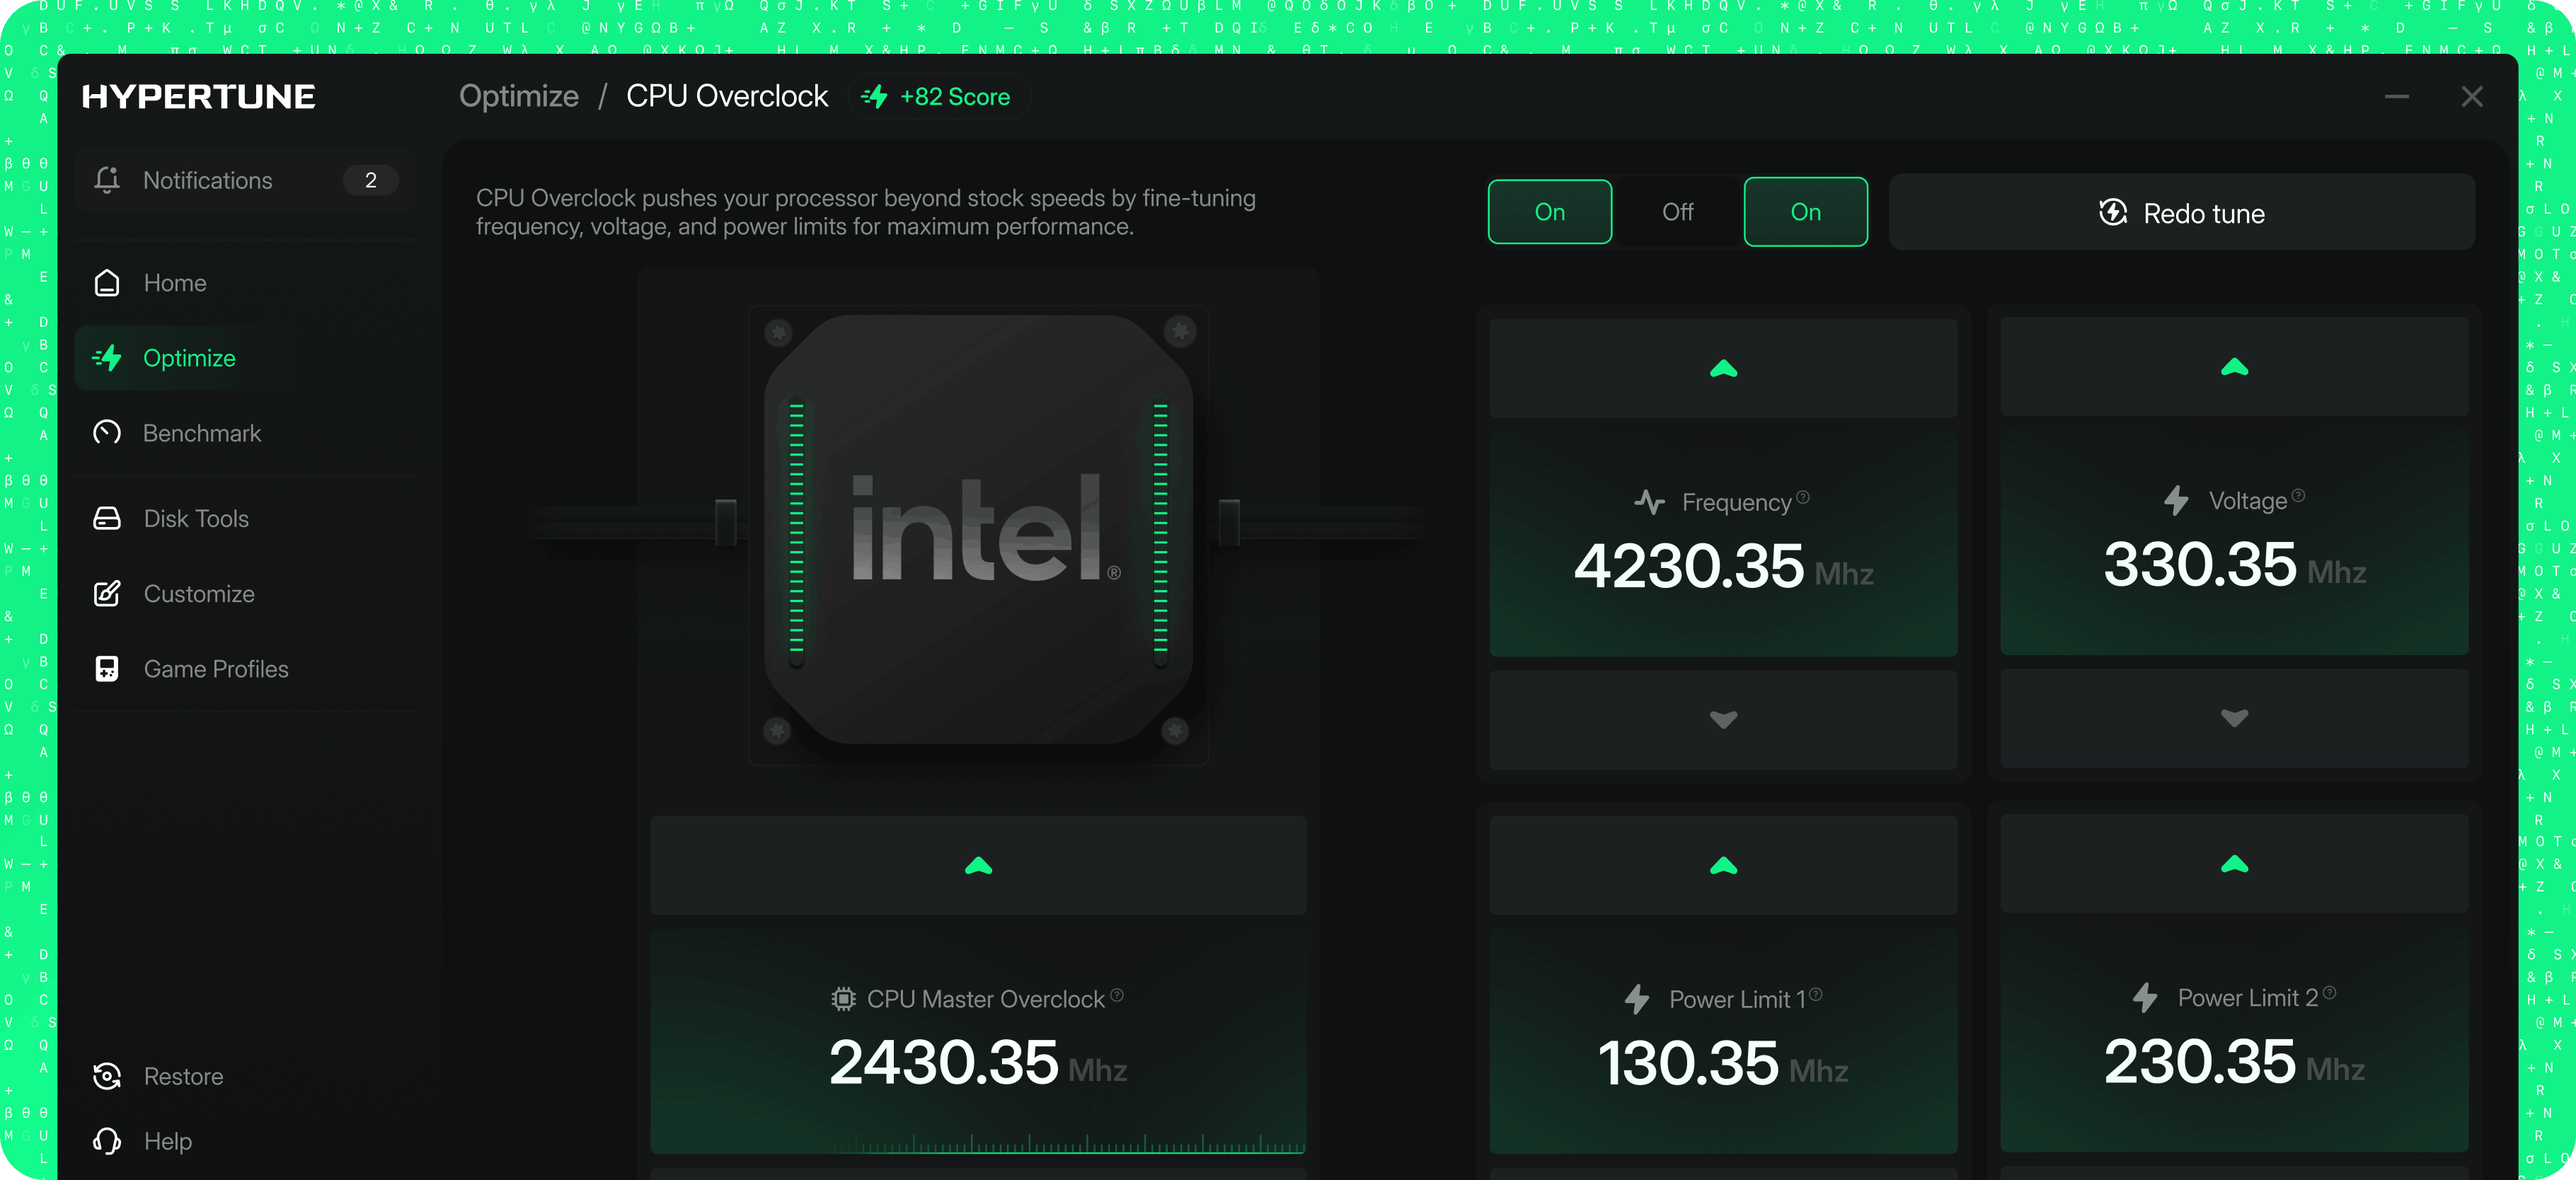Image resolution: width=2576 pixels, height=1180 pixels.
Task: Decrease Voltage with the down arrow
Action: pyautogui.click(x=2235, y=718)
